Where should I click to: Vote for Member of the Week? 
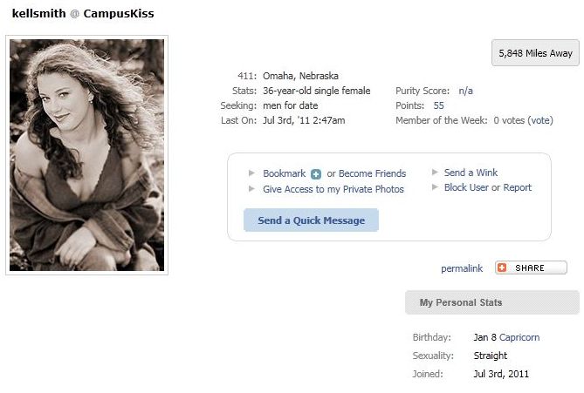click(x=540, y=120)
